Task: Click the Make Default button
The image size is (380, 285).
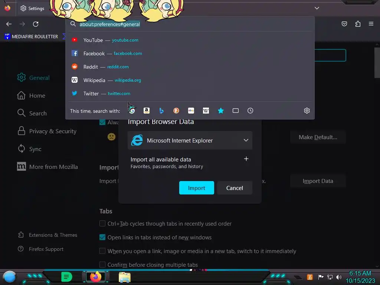Action: coord(318,137)
